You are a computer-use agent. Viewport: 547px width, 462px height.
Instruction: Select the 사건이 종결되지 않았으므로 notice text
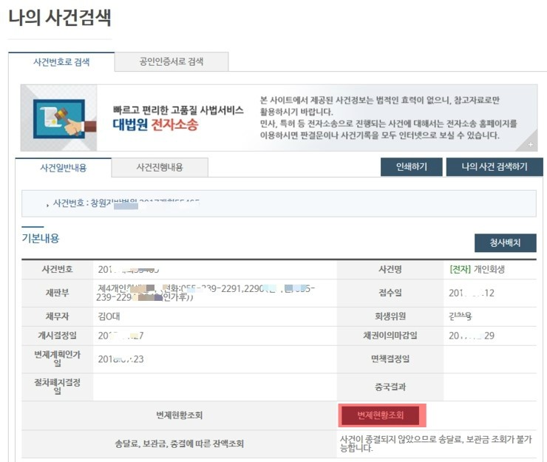tap(435, 444)
